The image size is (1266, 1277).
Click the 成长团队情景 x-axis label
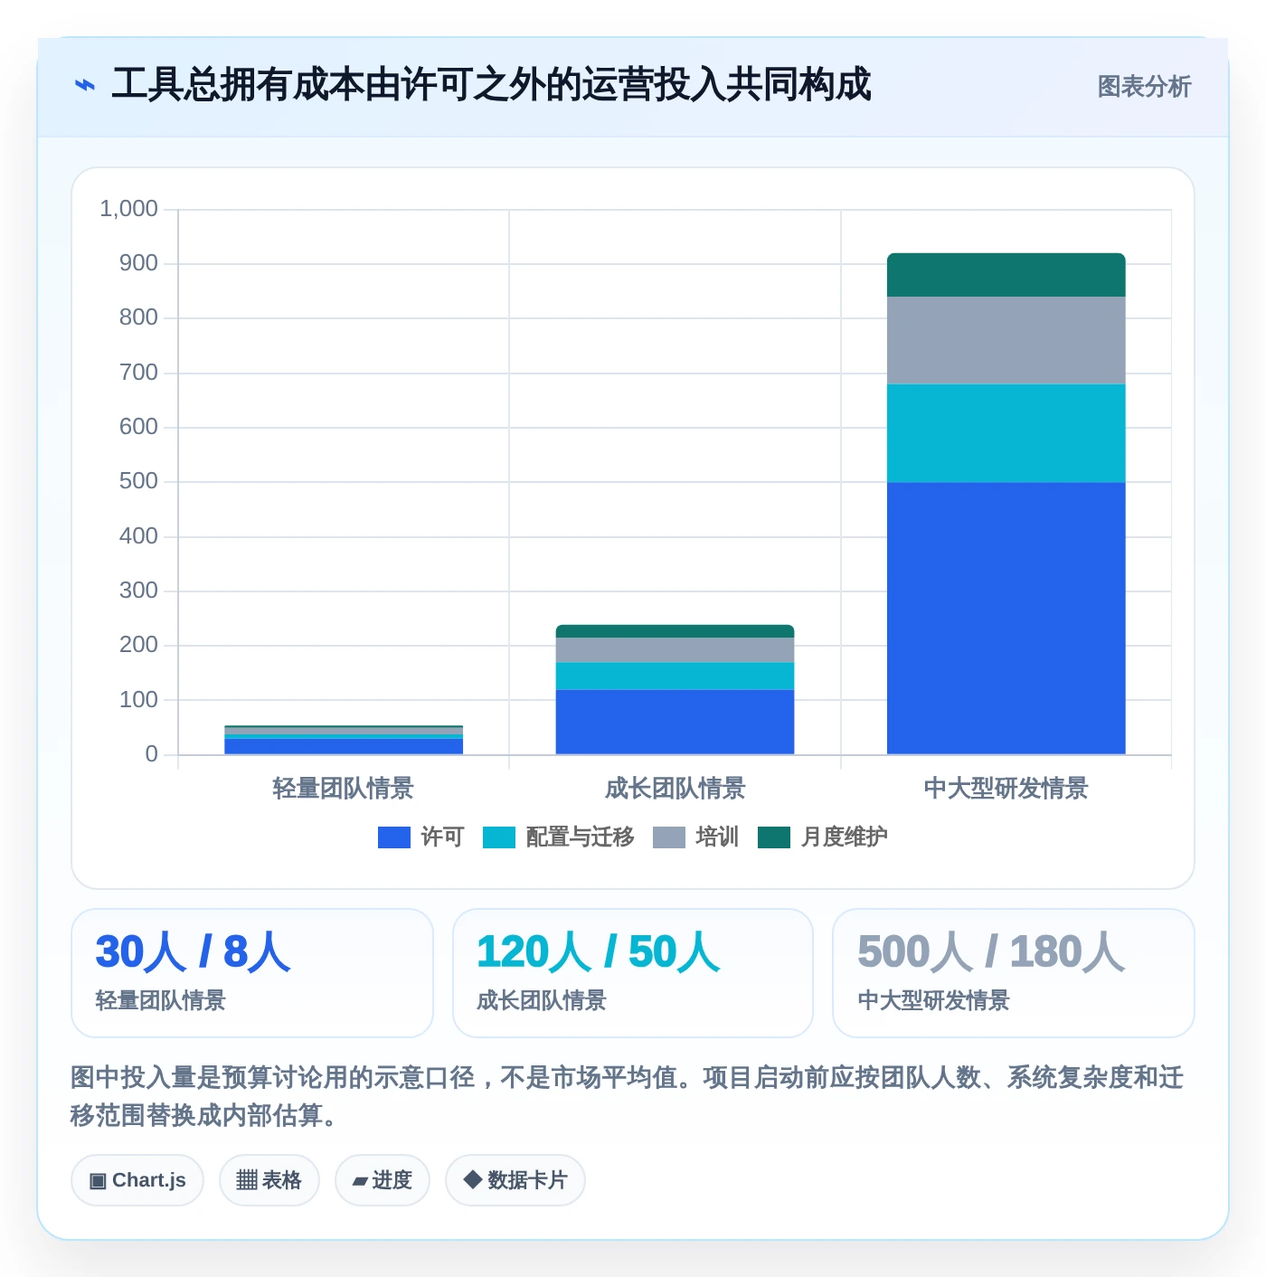[x=675, y=789]
